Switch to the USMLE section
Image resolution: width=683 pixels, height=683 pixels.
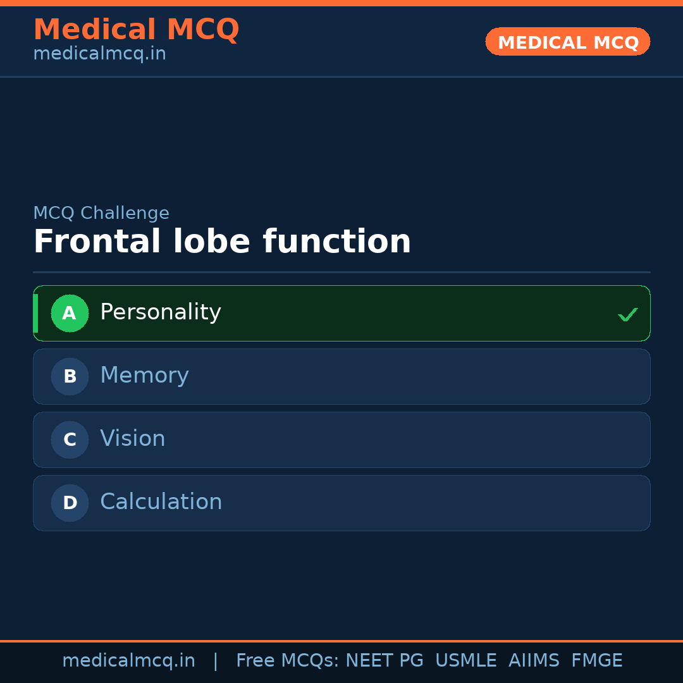466,660
